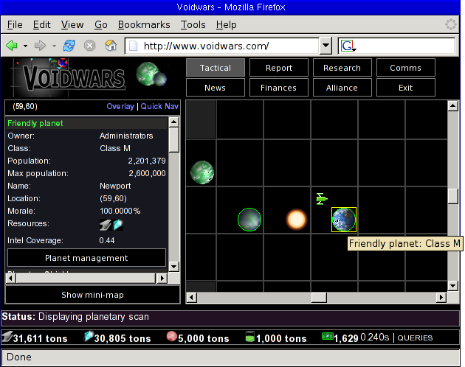Open the Comms section
The width and height of the screenshot is (465, 367).
(x=405, y=68)
